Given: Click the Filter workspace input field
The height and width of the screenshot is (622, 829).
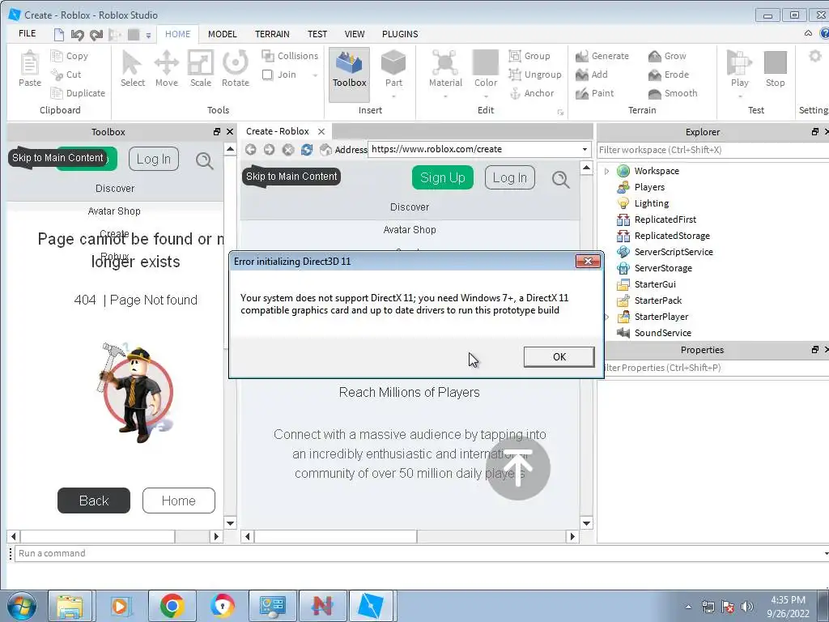Looking at the screenshot, I should [712, 150].
